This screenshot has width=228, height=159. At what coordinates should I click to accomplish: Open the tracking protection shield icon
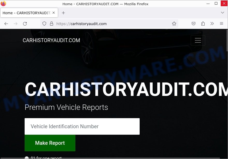(44, 24)
